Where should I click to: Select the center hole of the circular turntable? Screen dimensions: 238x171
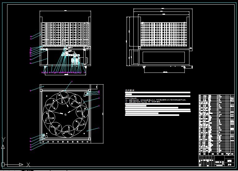[65, 115]
